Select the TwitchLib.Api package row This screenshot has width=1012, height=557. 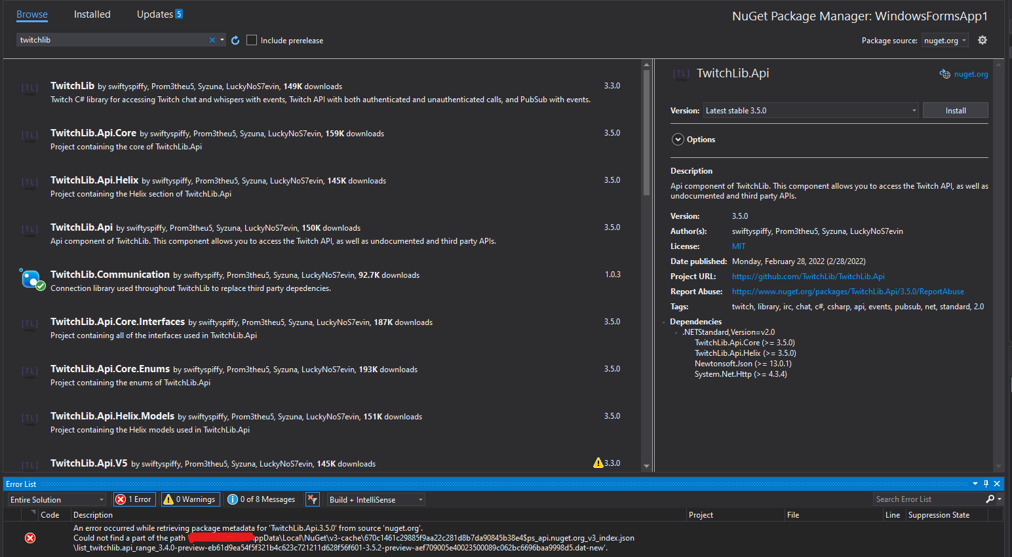(x=322, y=233)
